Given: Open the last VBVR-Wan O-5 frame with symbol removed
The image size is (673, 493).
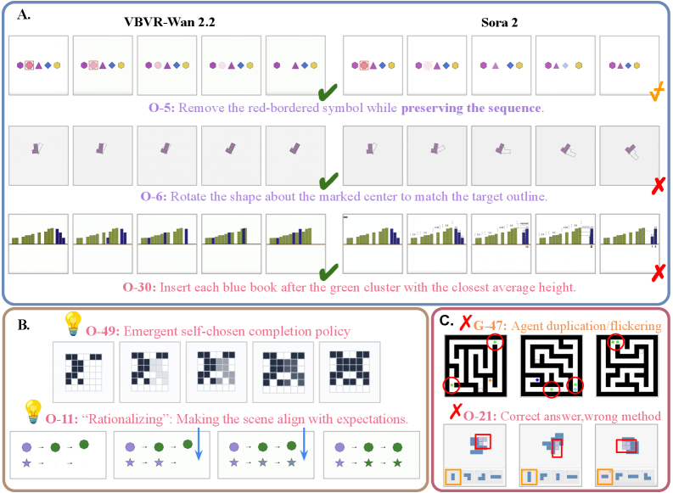Looking at the screenshot, I should (x=295, y=65).
